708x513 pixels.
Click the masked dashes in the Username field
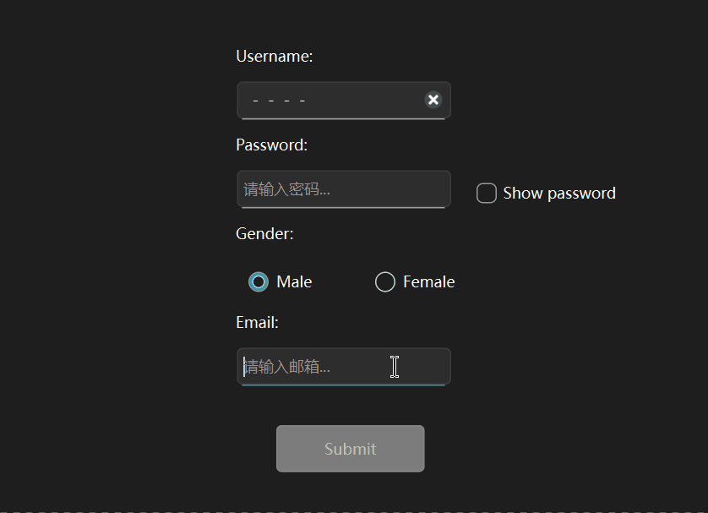pyautogui.click(x=279, y=101)
